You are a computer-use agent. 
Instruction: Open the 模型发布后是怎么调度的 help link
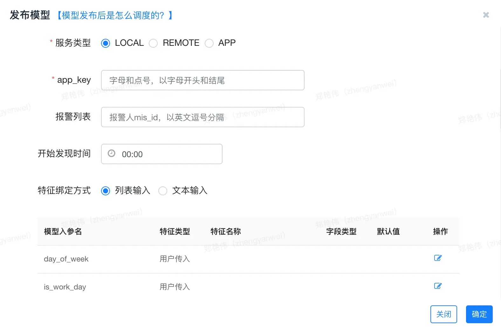click(x=113, y=15)
